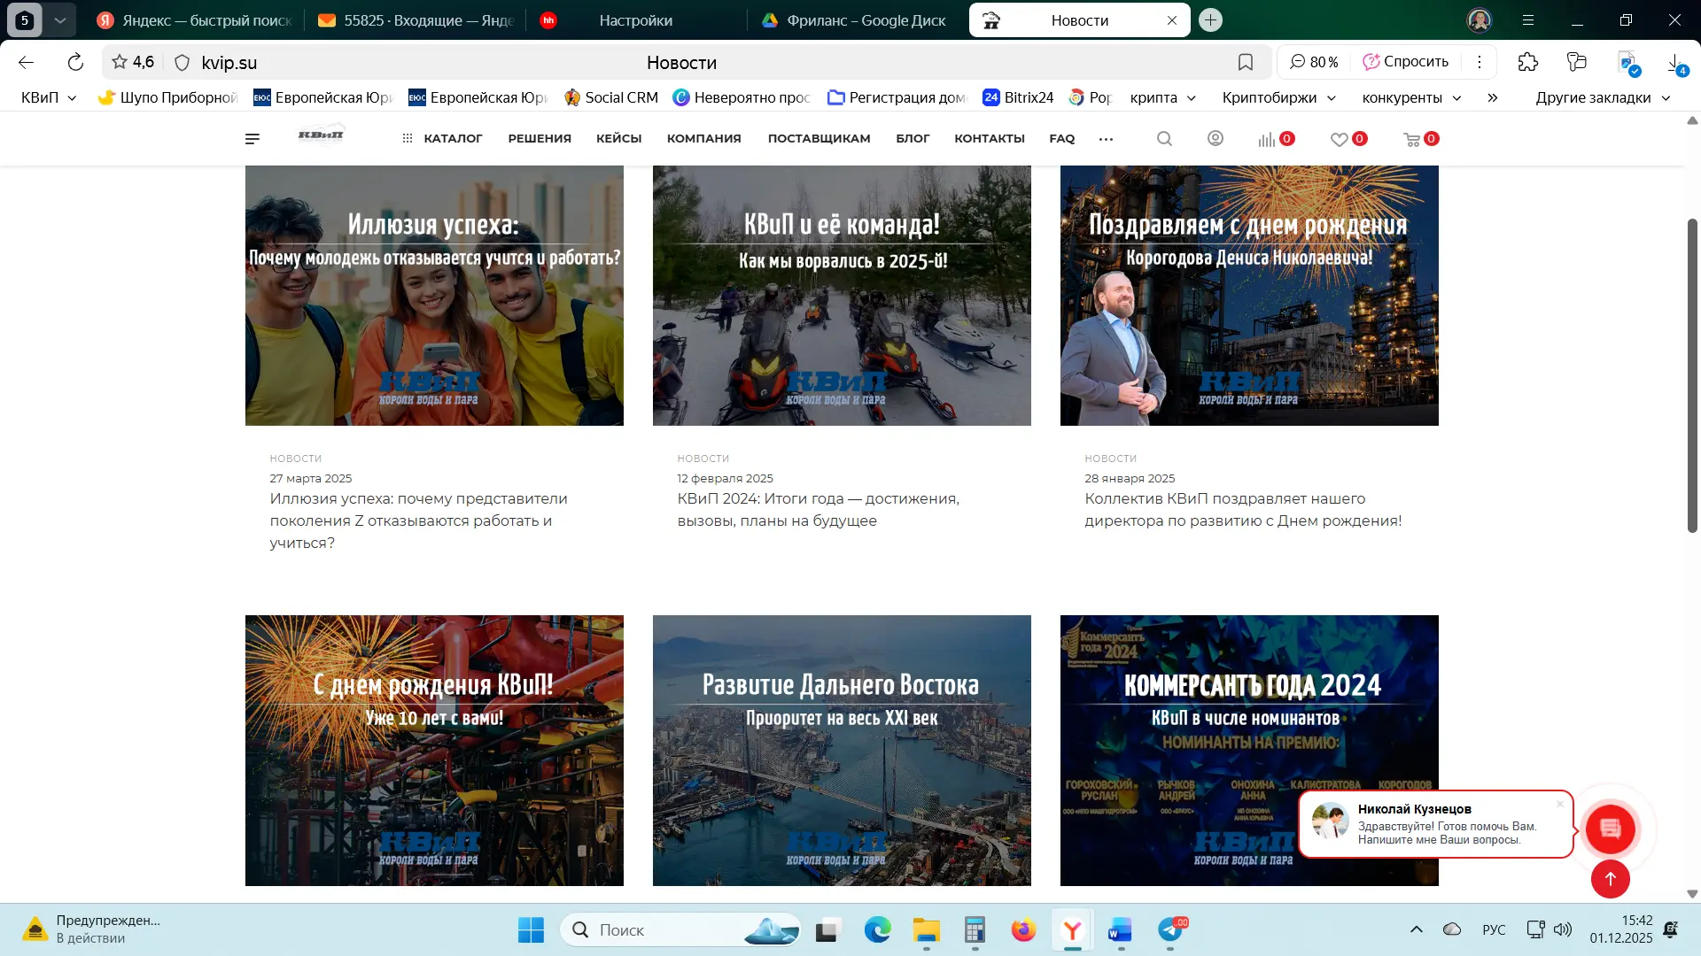Open the 80 % reviews button
Screen dimensions: 1701x956
coord(1313,62)
